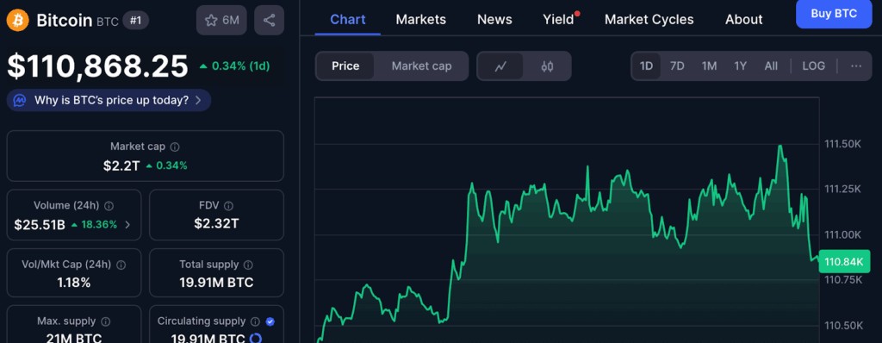Click the info icon beside Max. supply

point(105,321)
